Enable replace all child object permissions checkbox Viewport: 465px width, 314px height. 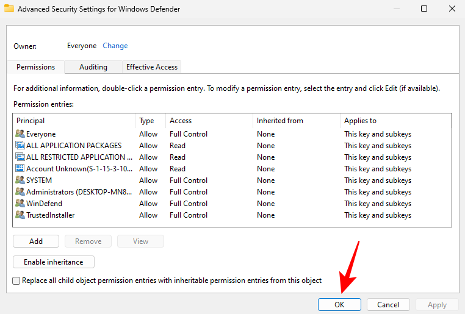click(x=16, y=280)
